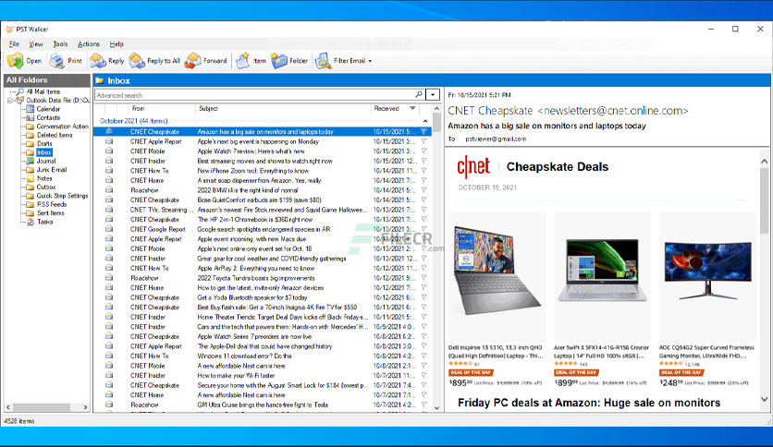Select the Sent Items folder
Image resolution: width=773 pixels, height=447 pixels.
click(50, 213)
